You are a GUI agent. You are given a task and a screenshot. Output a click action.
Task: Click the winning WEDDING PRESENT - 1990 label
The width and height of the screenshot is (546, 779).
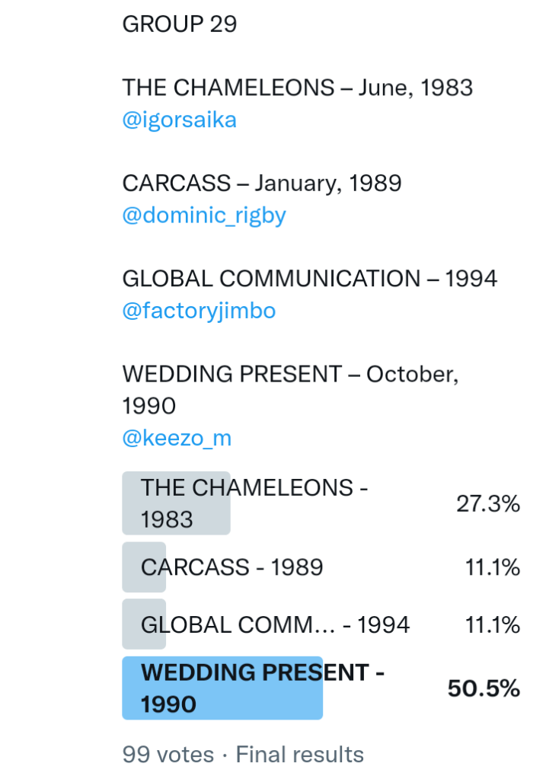point(263,688)
